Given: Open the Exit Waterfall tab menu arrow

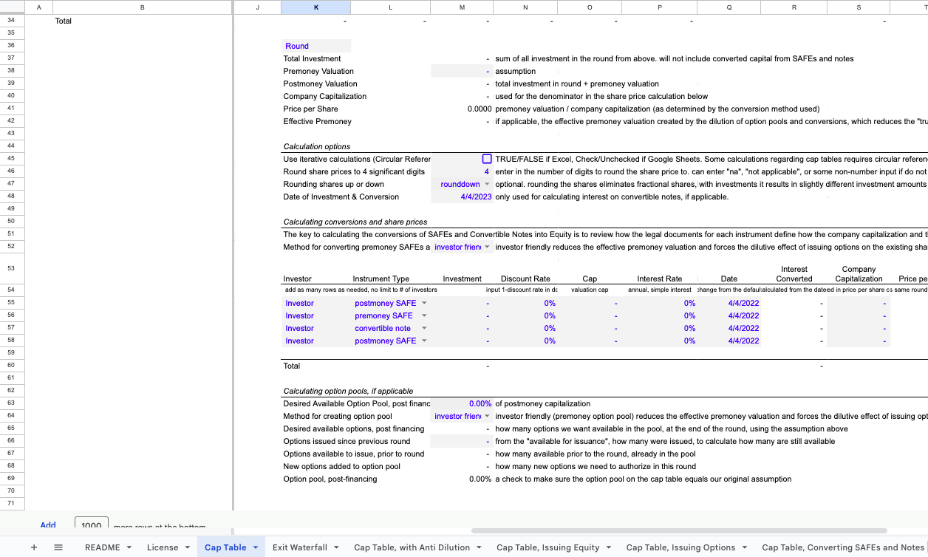Looking at the screenshot, I should [x=336, y=547].
